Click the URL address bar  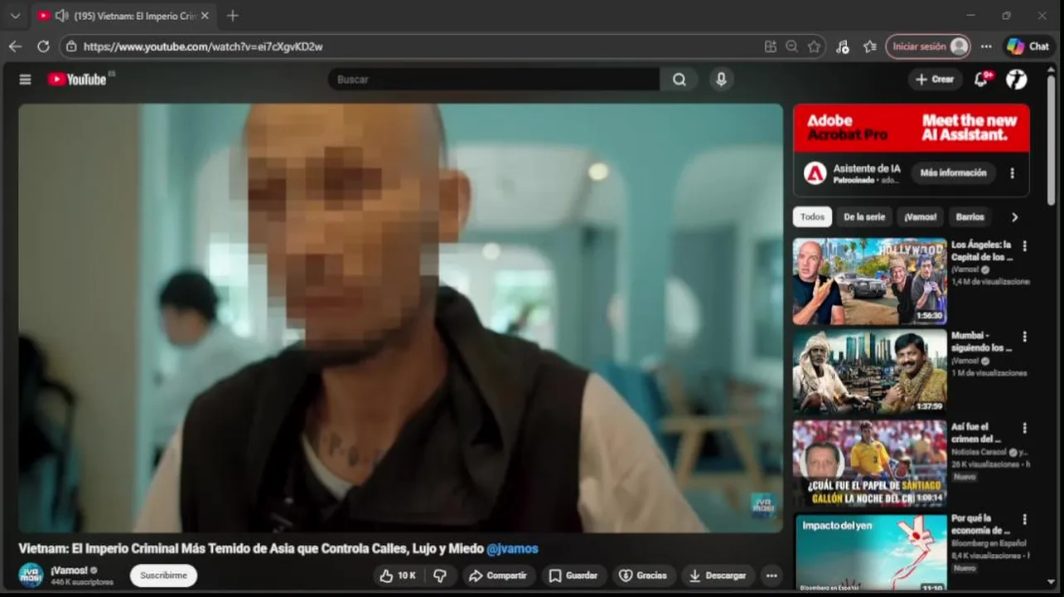(x=414, y=46)
